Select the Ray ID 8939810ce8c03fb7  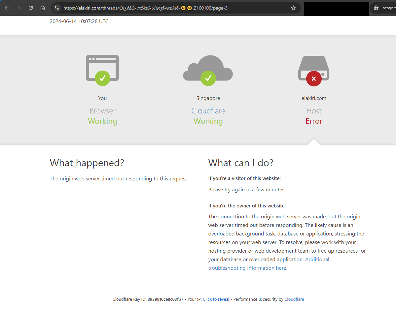[x=165, y=299]
